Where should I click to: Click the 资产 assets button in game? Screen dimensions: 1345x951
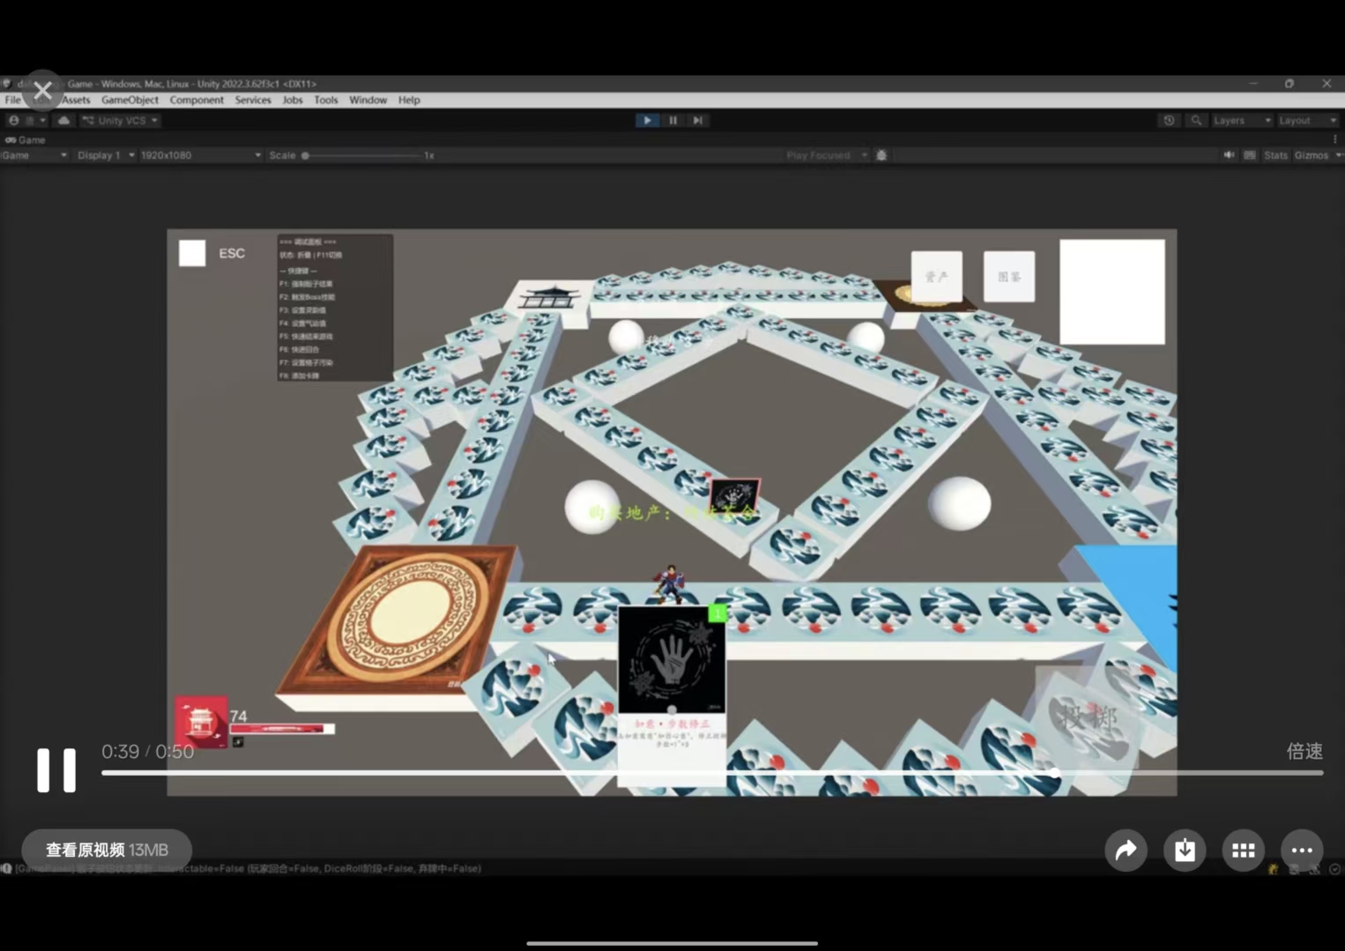pos(936,276)
